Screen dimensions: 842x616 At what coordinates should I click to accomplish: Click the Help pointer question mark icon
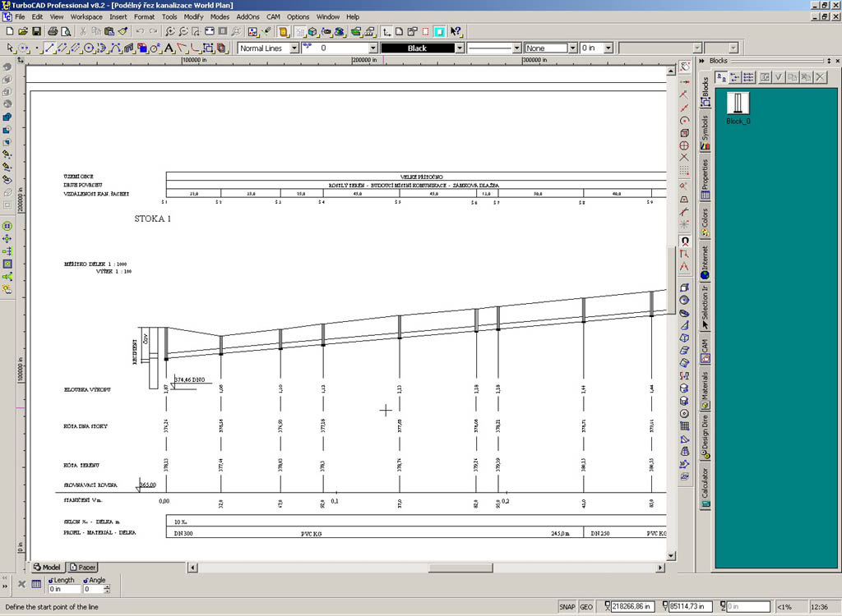click(x=456, y=32)
